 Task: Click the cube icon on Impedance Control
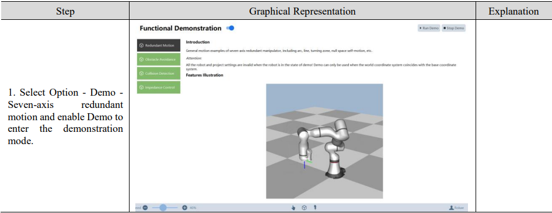coord(142,88)
